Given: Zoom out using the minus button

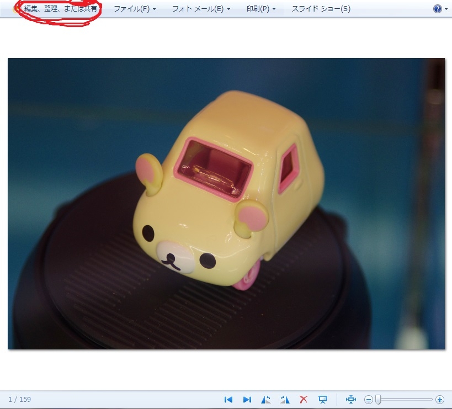Looking at the screenshot, I should (369, 400).
